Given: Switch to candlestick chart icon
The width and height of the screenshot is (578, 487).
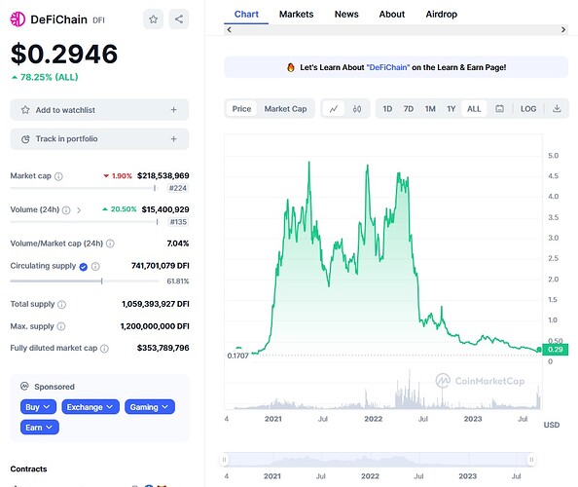Looking at the screenshot, I should point(357,109).
